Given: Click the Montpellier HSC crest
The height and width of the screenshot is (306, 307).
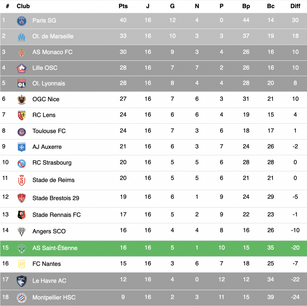Looking at the screenshot, I should click(22, 298).
